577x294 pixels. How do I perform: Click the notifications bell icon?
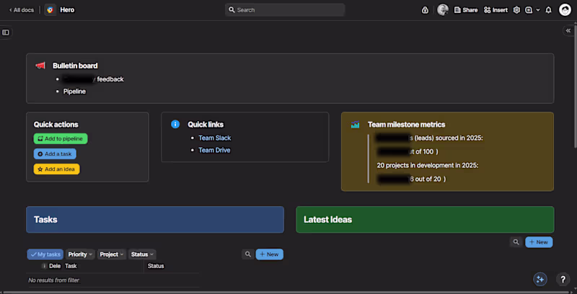548,10
